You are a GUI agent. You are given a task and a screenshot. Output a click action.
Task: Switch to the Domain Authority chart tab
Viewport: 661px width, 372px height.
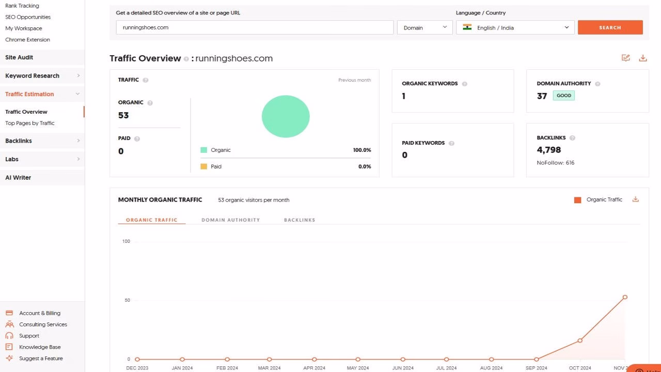coord(230,220)
